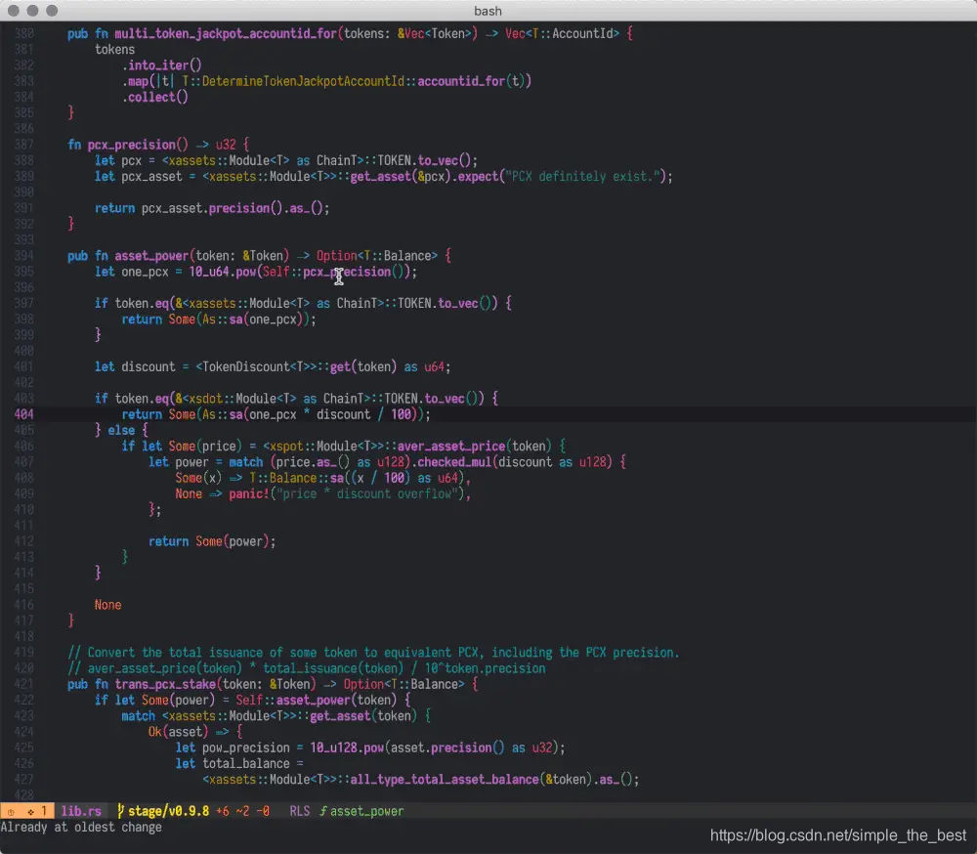Click the standalone None on line 416
Screen dimensions: 977x854
tap(107, 605)
